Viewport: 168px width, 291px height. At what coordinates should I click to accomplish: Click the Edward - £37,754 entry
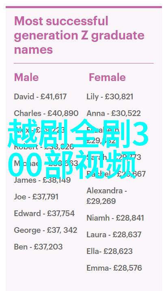pos(44,213)
